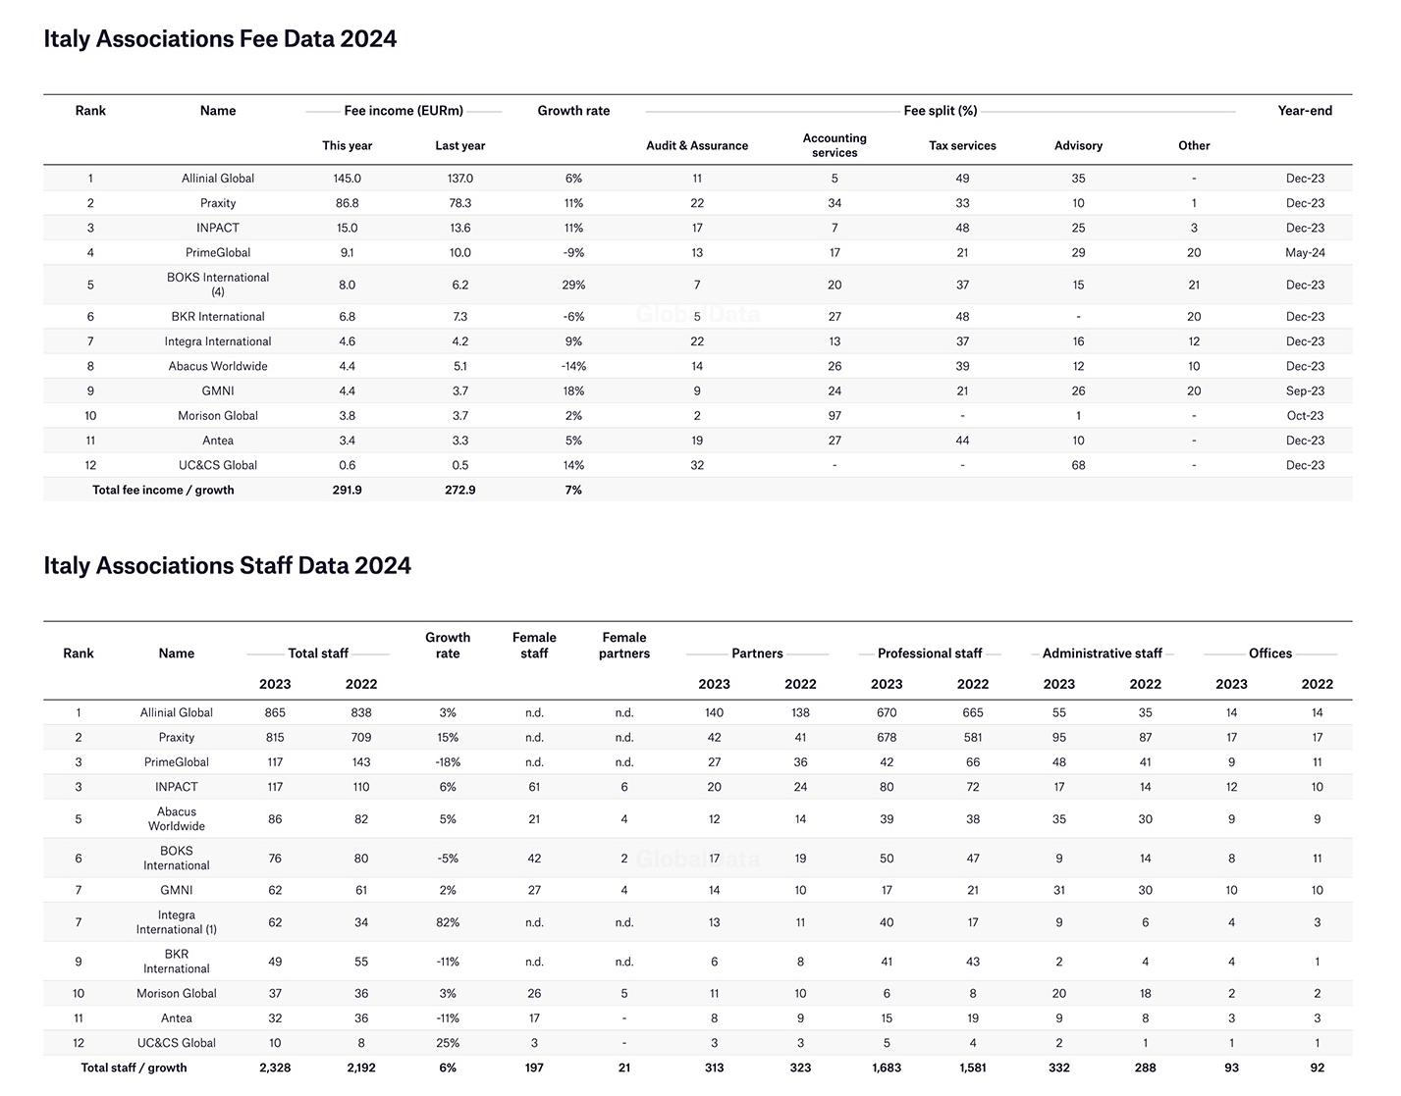The image size is (1401, 1096).
Task: Select the Integra International (1) name cell
Action: [x=177, y=922]
